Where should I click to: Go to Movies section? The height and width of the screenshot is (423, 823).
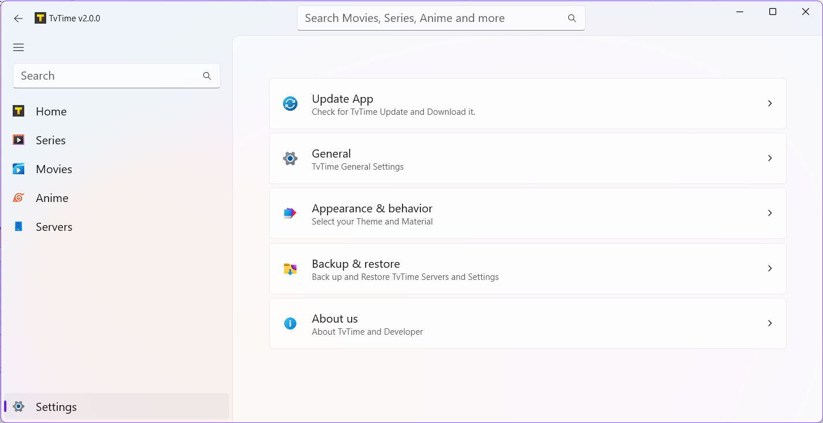(117, 169)
